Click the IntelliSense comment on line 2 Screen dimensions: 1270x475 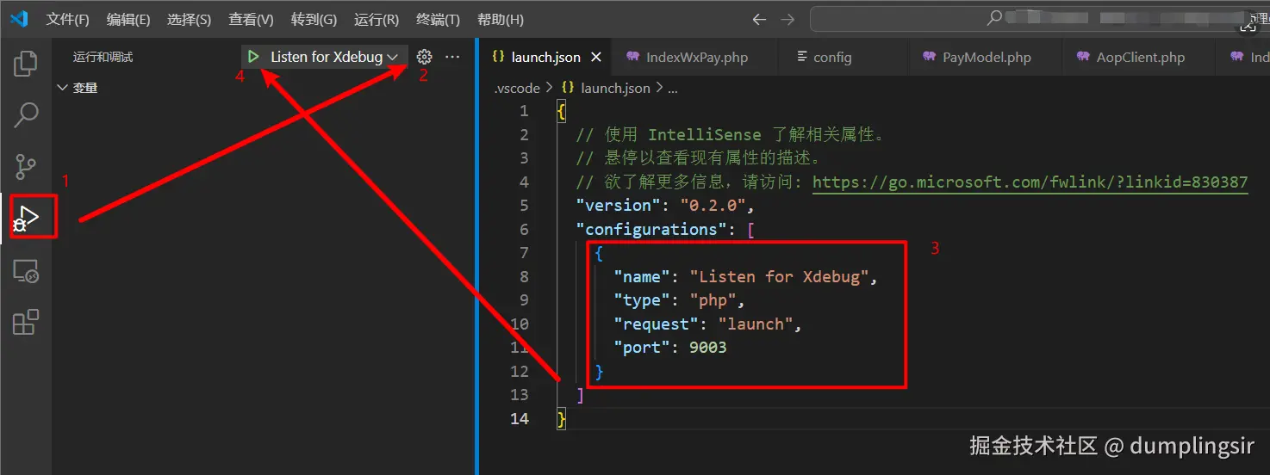point(731,134)
